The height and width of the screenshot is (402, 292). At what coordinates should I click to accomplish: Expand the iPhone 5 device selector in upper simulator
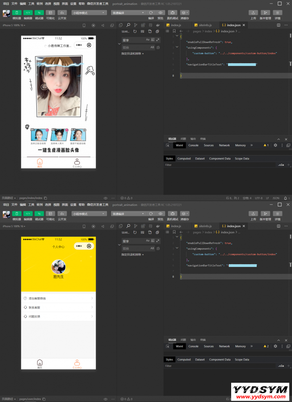(x=14, y=25)
